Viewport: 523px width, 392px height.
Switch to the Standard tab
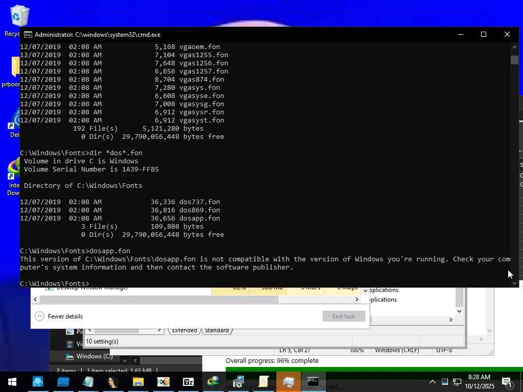217,330
